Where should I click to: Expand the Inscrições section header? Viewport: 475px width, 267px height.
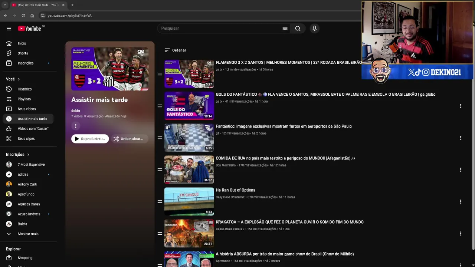[x=18, y=155]
